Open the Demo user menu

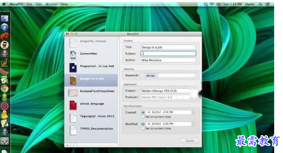click(x=250, y=4)
